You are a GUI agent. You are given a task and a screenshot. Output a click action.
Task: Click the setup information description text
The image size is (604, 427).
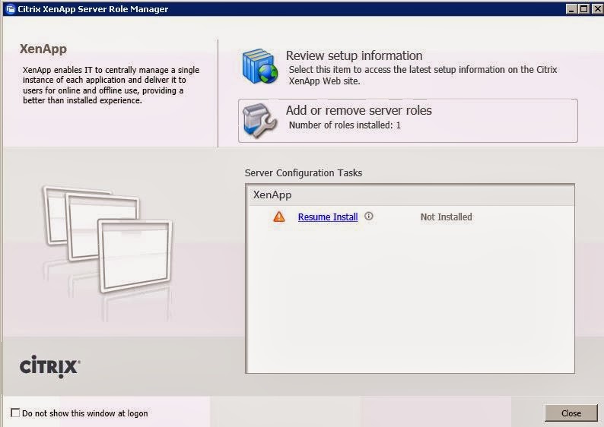(x=423, y=75)
